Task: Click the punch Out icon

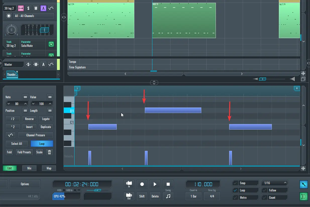Action: pos(129,196)
